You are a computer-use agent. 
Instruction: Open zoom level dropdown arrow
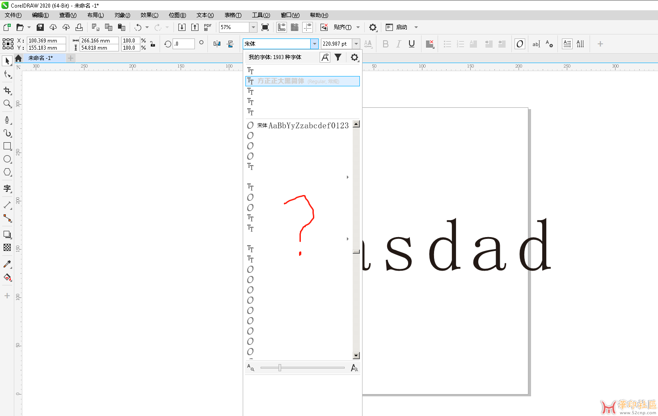click(253, 27)
